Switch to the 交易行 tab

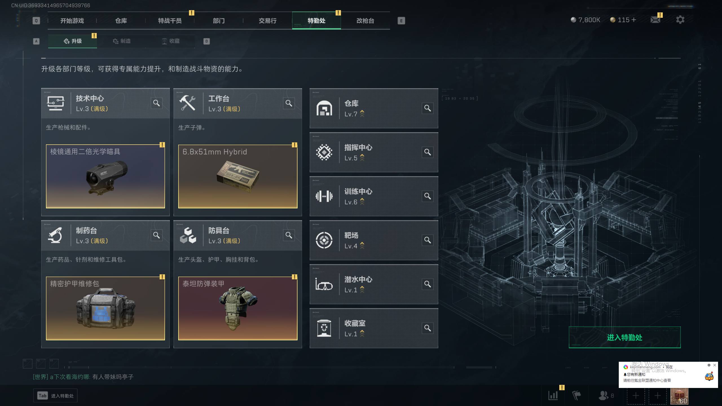[x=267, y=21]
